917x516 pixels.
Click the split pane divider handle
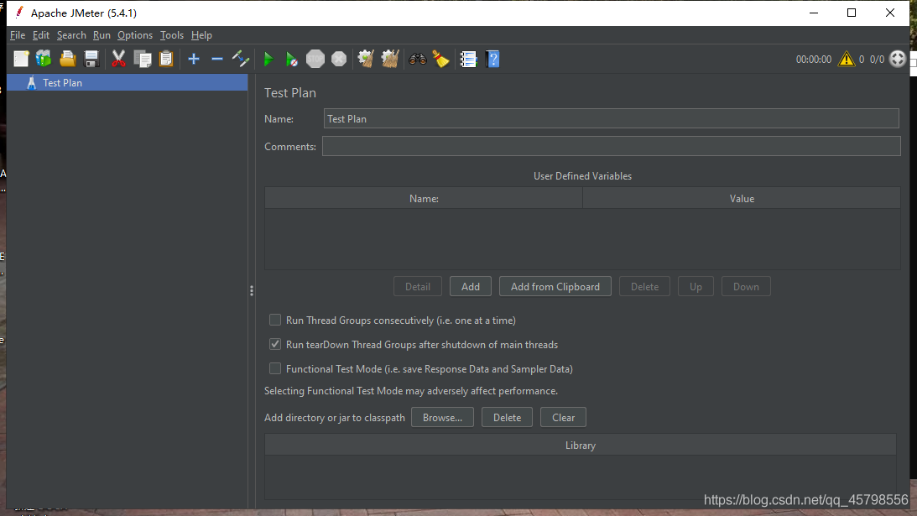click(252, 291)
